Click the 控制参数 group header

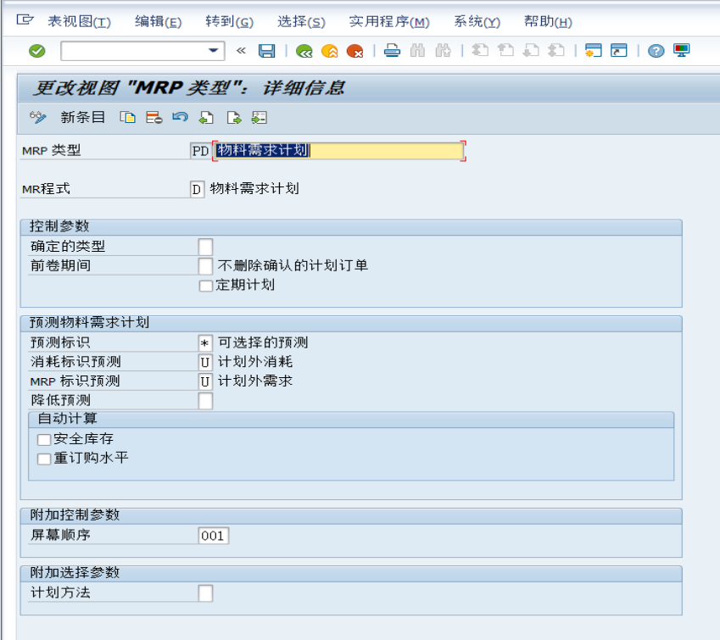pos(351,227)
